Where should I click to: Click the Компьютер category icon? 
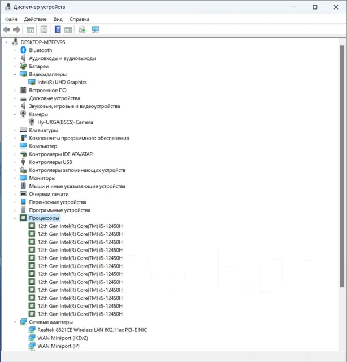[x=23, y=146]
